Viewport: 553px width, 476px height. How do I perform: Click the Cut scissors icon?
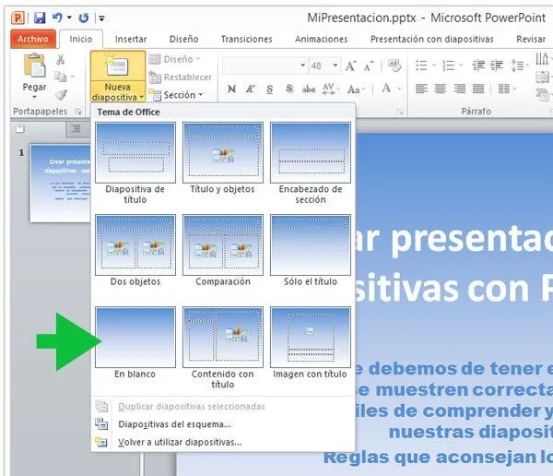(x=60, y=59)
